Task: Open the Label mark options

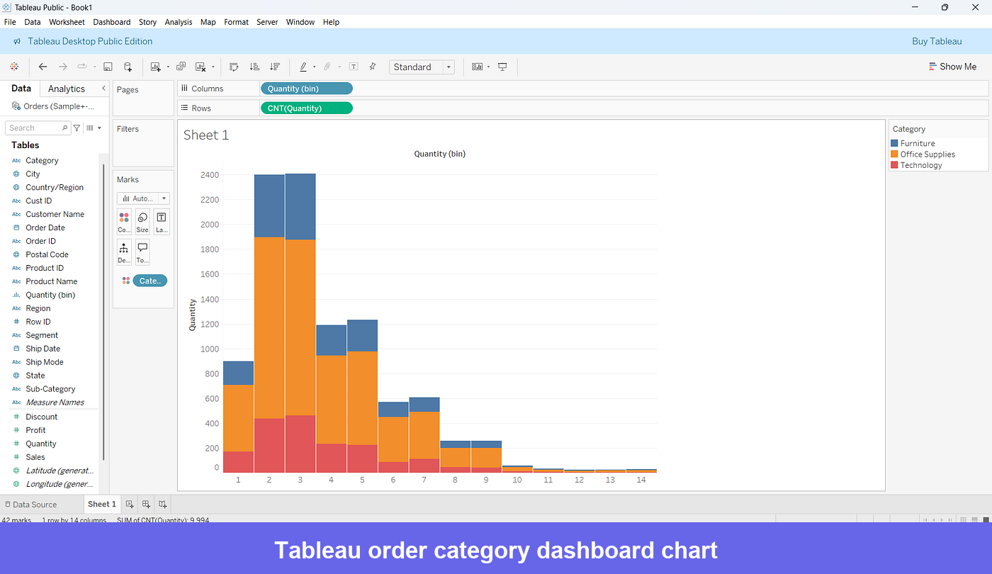Action: pyautogui.click(x=160, y=222)
